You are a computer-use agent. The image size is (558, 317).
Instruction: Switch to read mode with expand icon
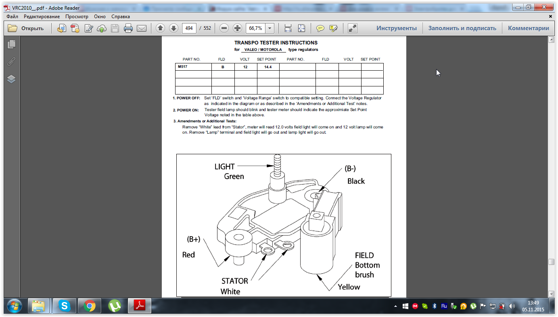point(353,28)
